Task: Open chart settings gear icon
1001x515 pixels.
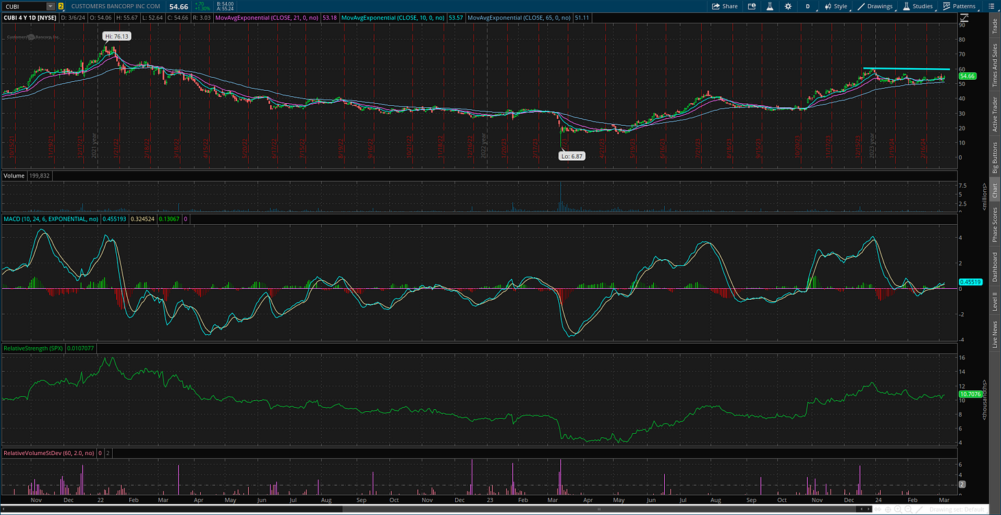Action: click(x=788, y=6)
